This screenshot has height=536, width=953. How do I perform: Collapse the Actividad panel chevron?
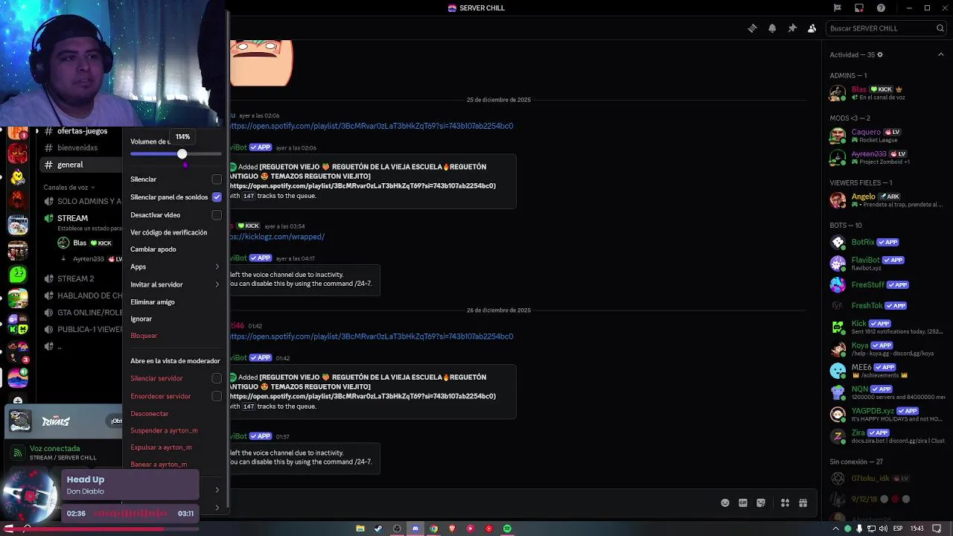(x=940, y=54)
